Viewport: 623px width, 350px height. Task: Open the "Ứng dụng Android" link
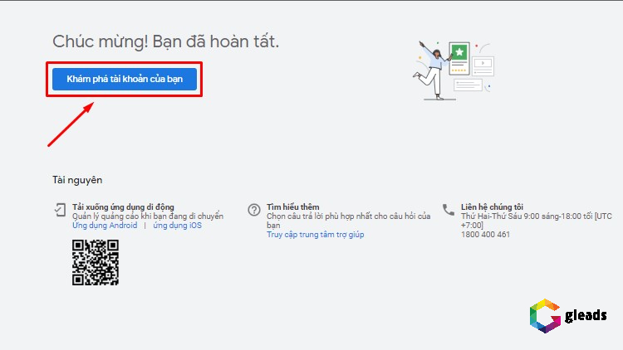coord(105,226)
